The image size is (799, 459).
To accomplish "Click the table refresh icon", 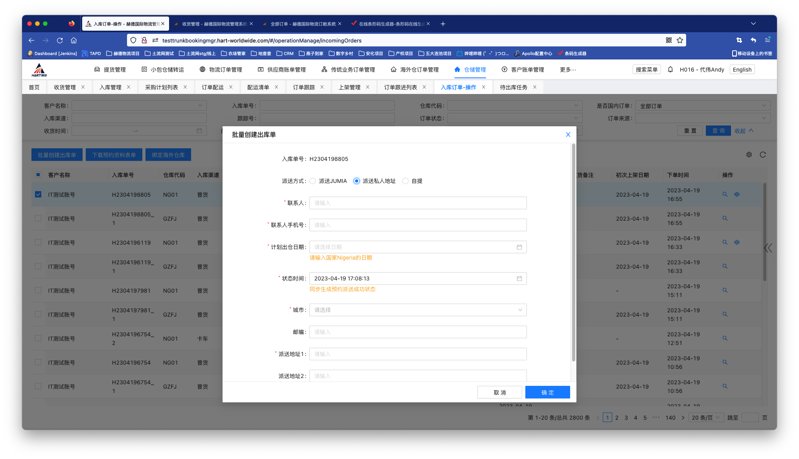I will pyautogui.click(x=763, y=155).
